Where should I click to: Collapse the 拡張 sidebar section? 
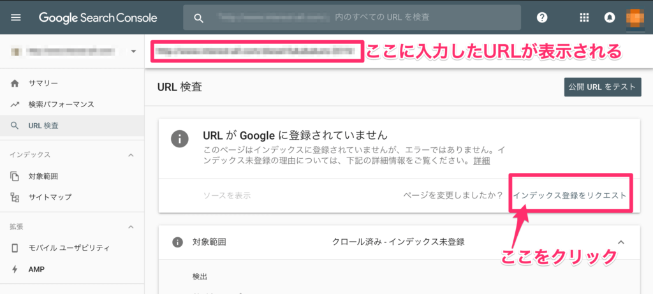tap(131, 227)
